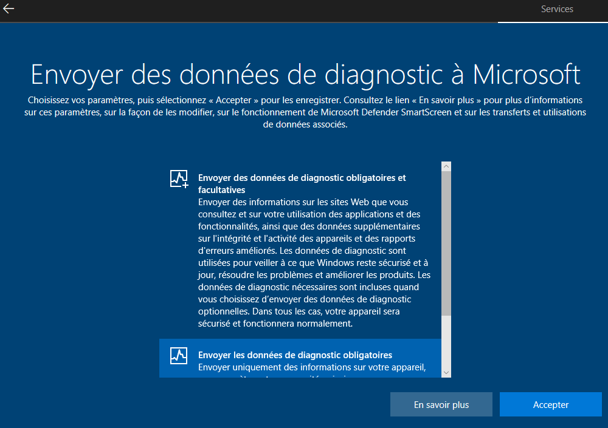Click the intro paragraph starting 'Choisissez vos paramètres'

305,100
